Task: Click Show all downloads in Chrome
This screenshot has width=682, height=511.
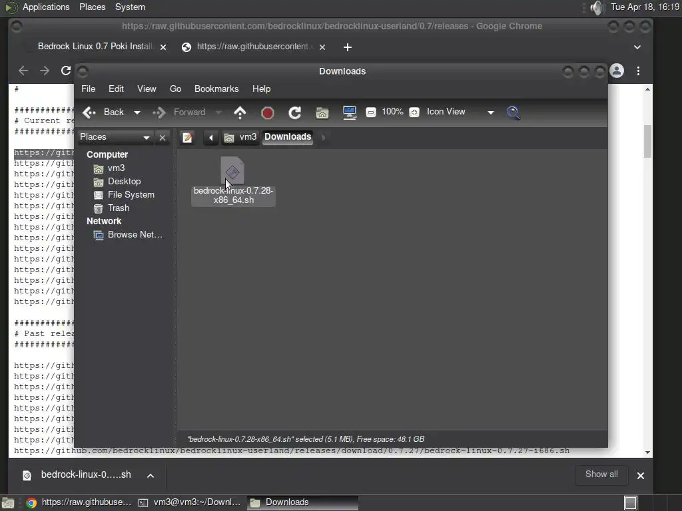Action: tap(601, 474)
